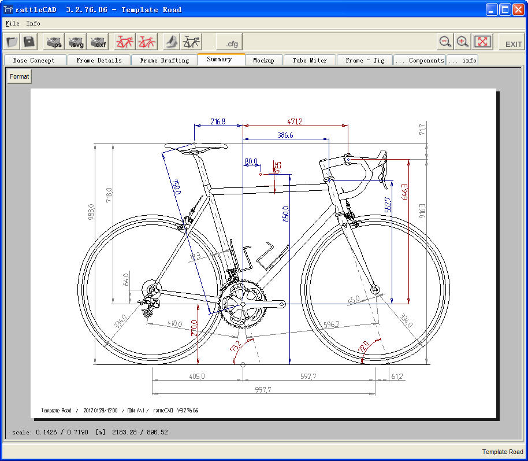Click the zoom in magnifier icon

point(463,42)
